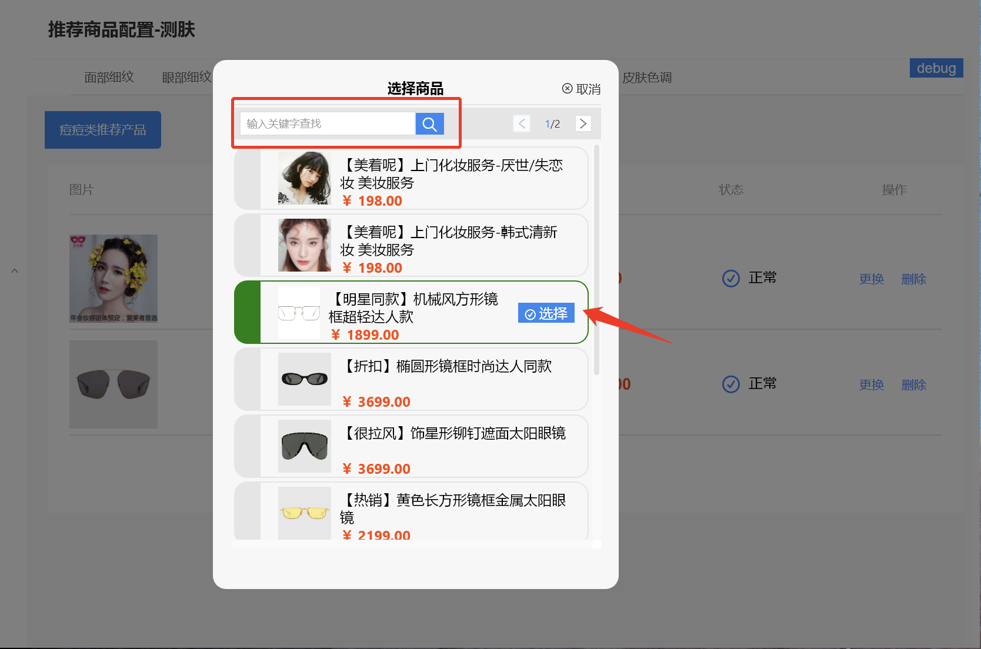This screenshot has width=981, height=649.
Task: Click 删除 for the first recommended product
Action: (914, 279)
